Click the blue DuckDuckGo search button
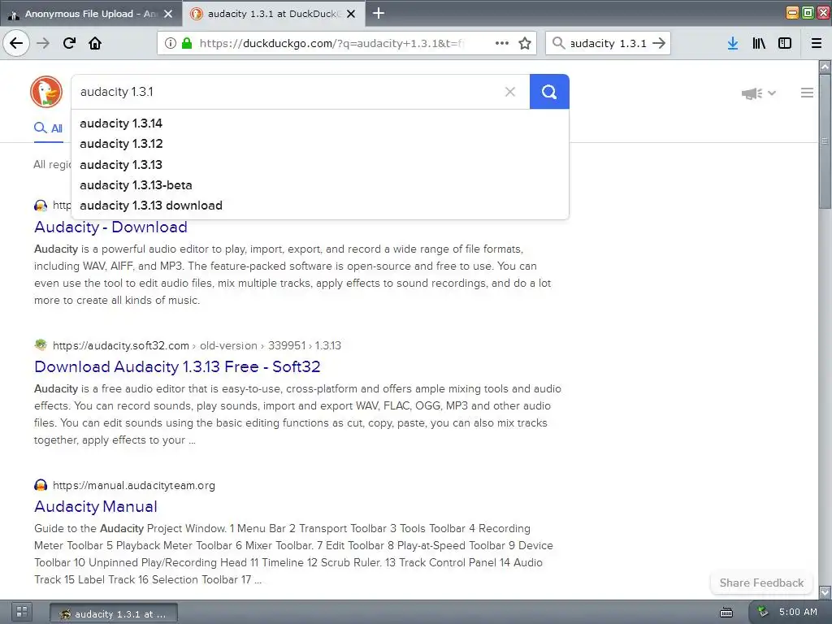This screenshot has width=832, height=624. coord(549,92)
